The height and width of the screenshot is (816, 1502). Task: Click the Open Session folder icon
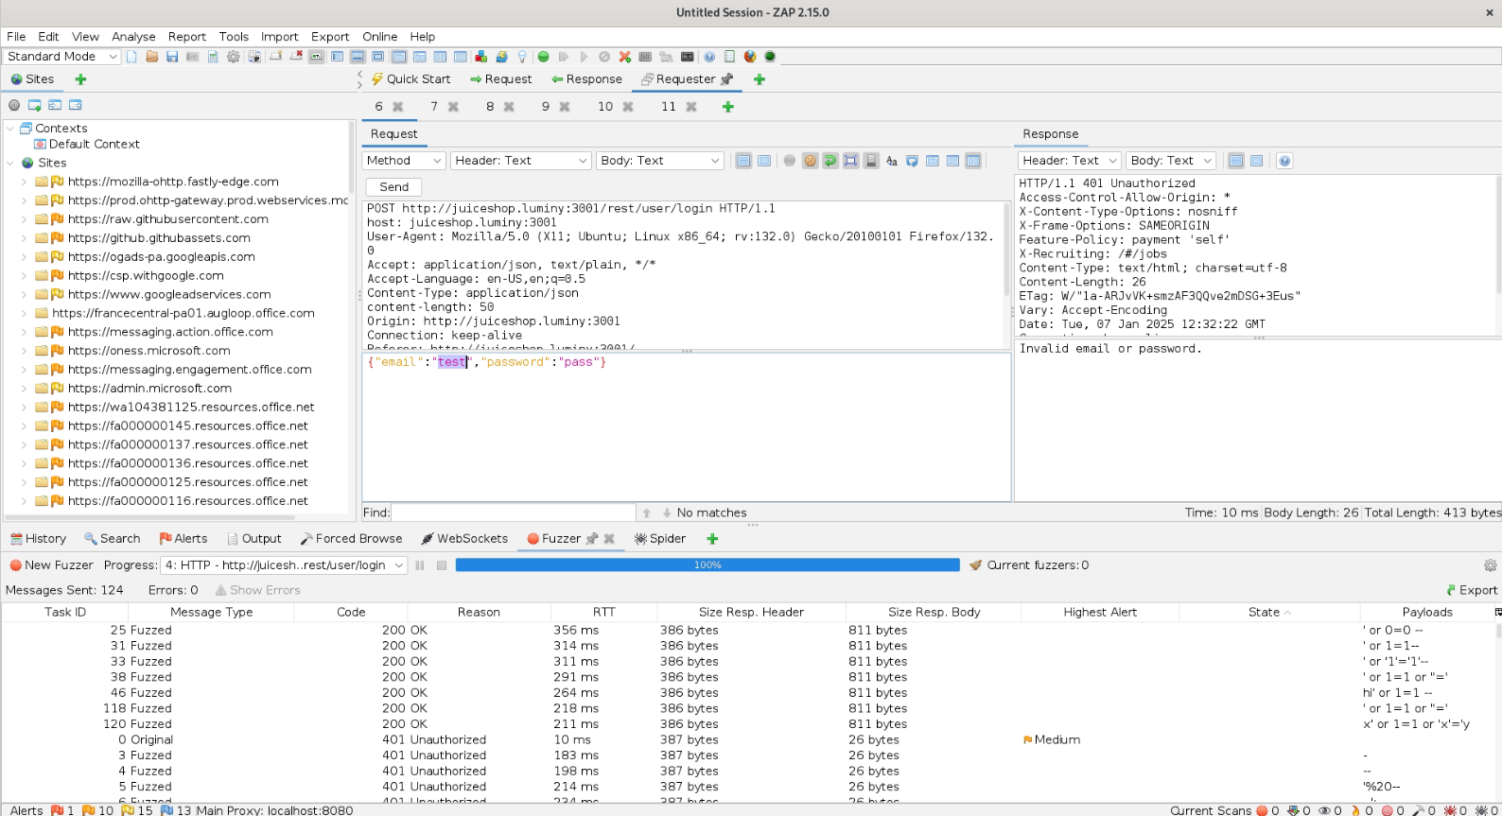coord(151,57)
